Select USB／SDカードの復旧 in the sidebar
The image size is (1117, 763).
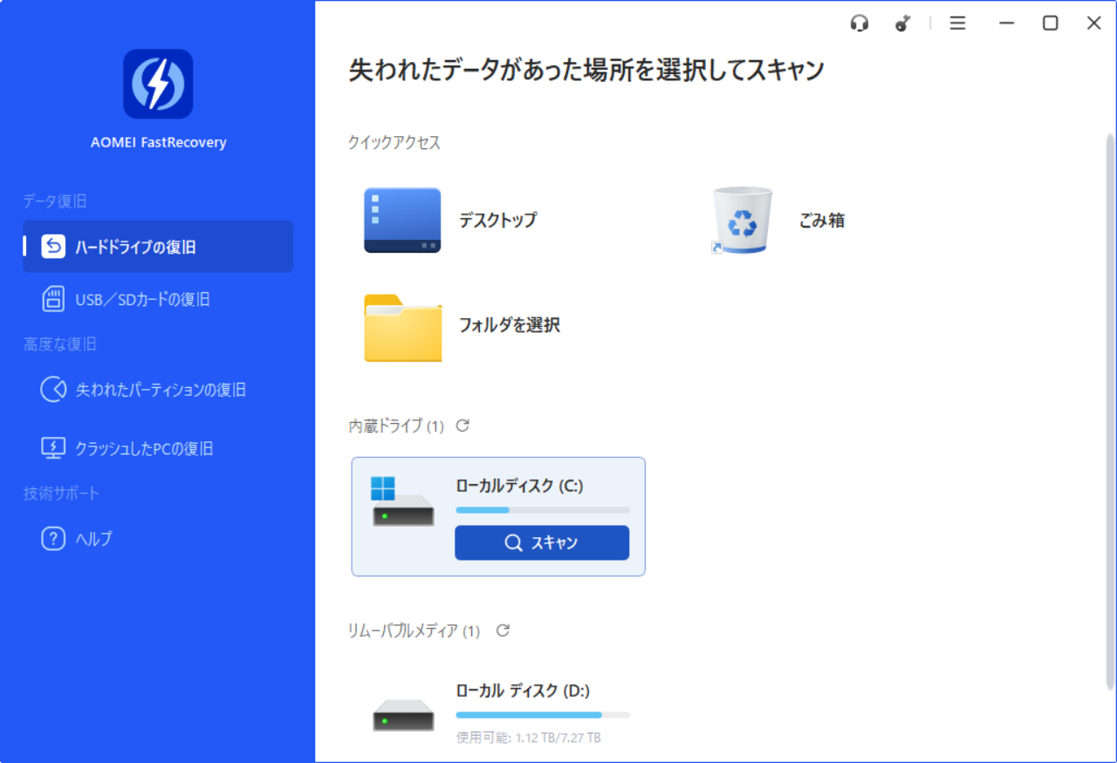158,299
